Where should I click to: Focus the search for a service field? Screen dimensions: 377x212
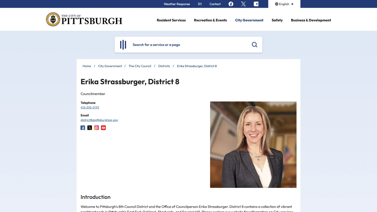[188, 45]
